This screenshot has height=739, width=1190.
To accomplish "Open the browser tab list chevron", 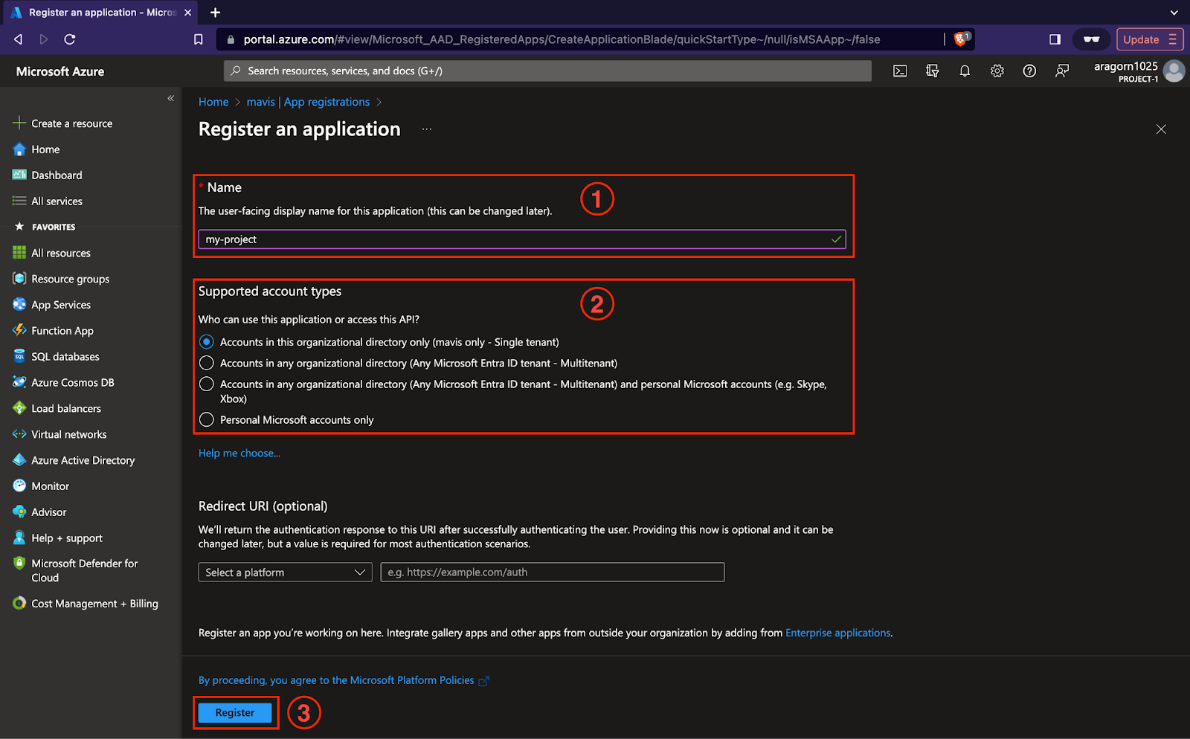I will click(x=1174, y=13).
